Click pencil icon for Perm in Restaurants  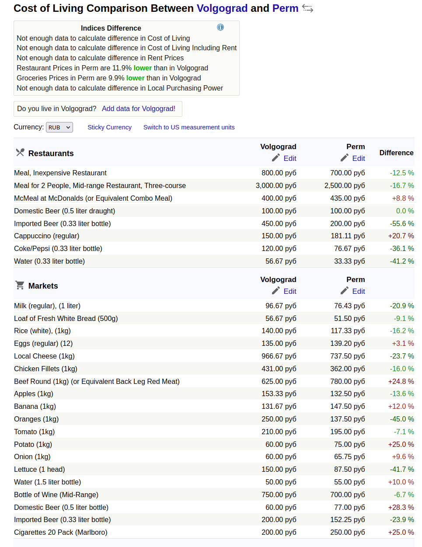point(345,158)
